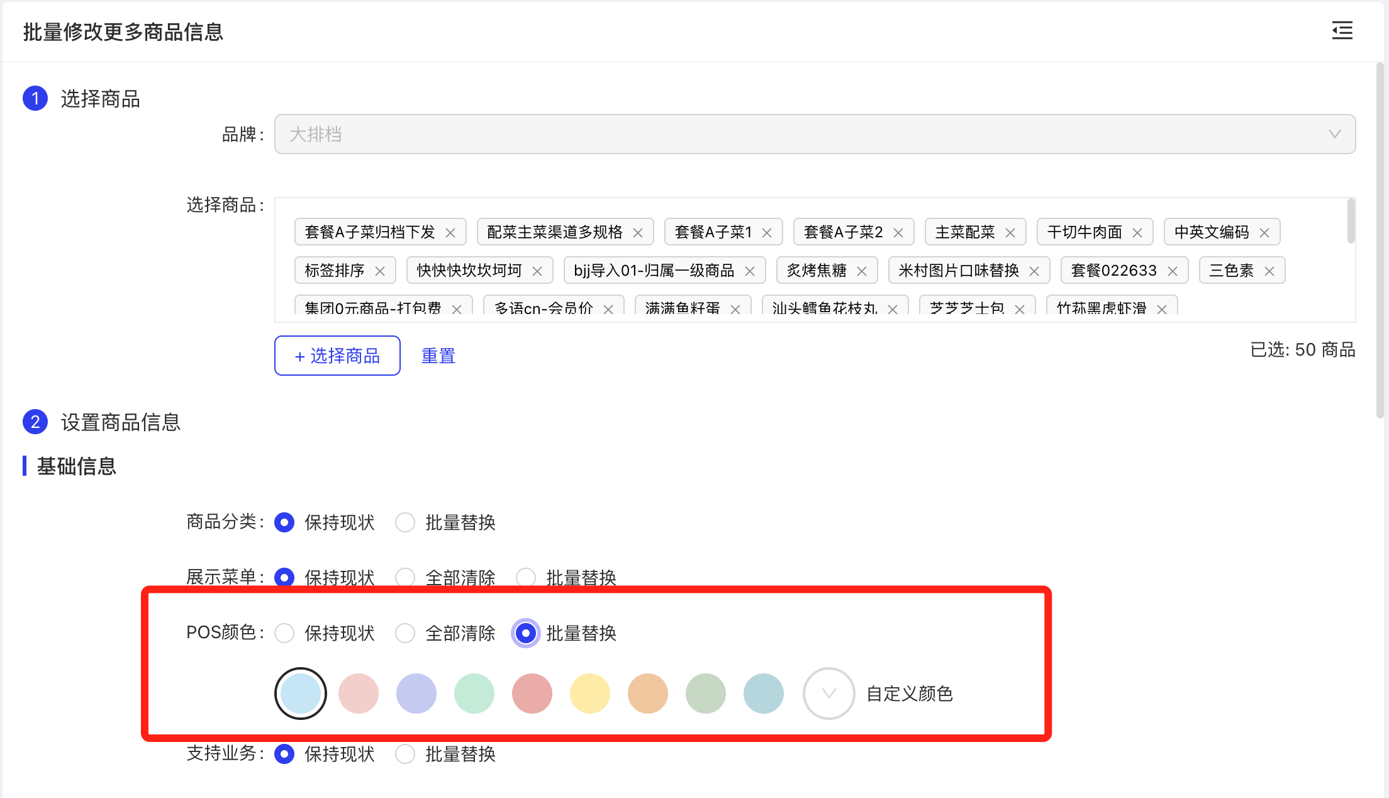
Task: Delete the 干切牛肉面 tag with its X
Action: pos(1137,233)
